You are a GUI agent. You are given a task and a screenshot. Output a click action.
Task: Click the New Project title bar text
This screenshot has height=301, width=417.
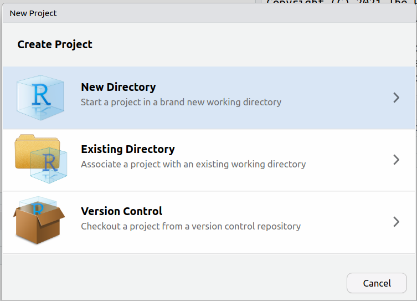[33, 13]
